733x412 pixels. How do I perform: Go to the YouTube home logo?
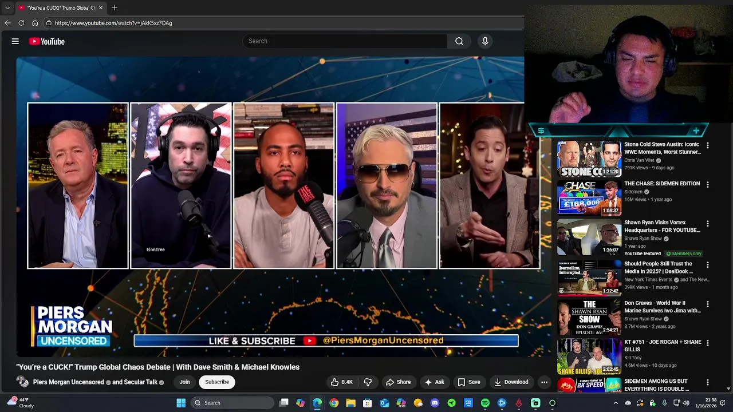pyautogui.click(x=47, y=41)
